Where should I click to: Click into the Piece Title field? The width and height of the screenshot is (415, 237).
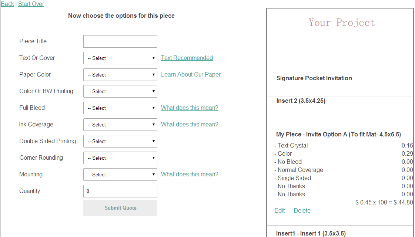pos(120,41)
